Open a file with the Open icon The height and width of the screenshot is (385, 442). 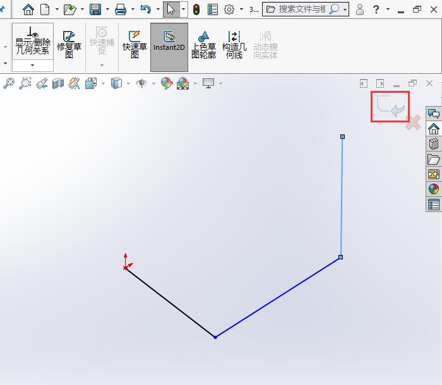[x=70, y=9]
